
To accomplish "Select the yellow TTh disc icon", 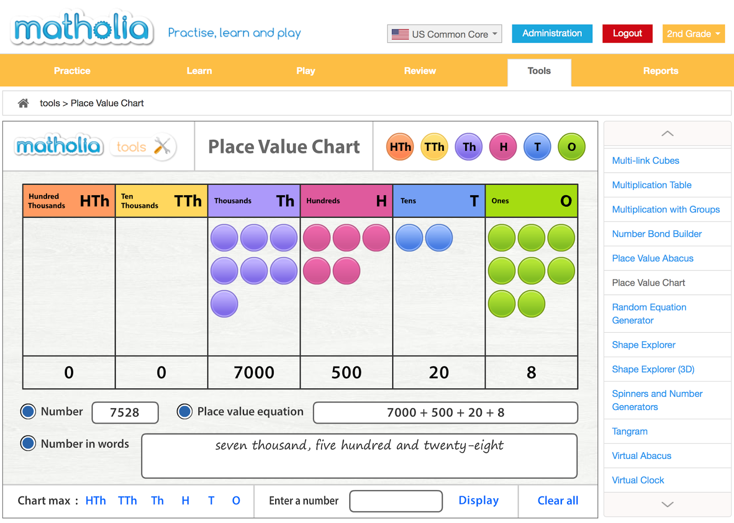I will [434, 147].
